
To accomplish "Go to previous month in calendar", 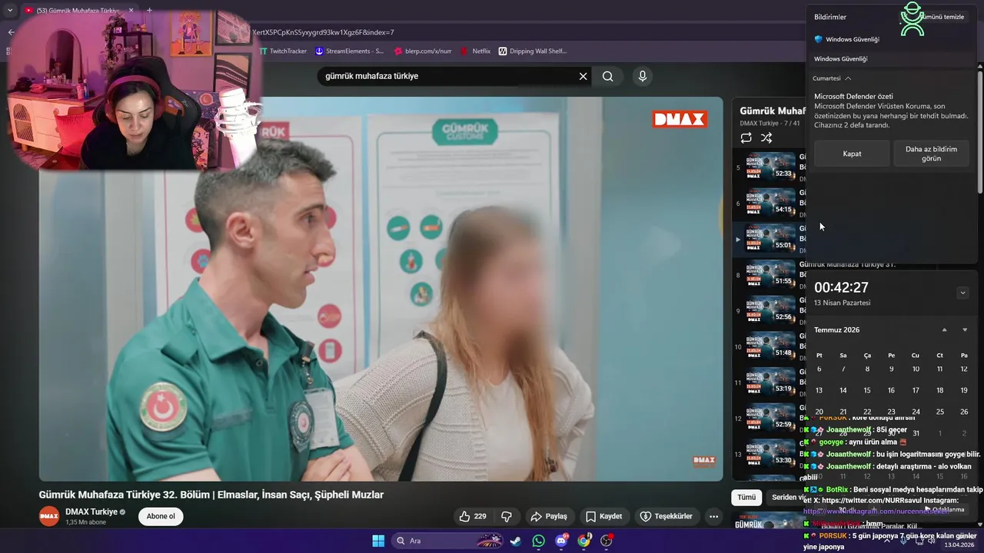I will point(945,329).
